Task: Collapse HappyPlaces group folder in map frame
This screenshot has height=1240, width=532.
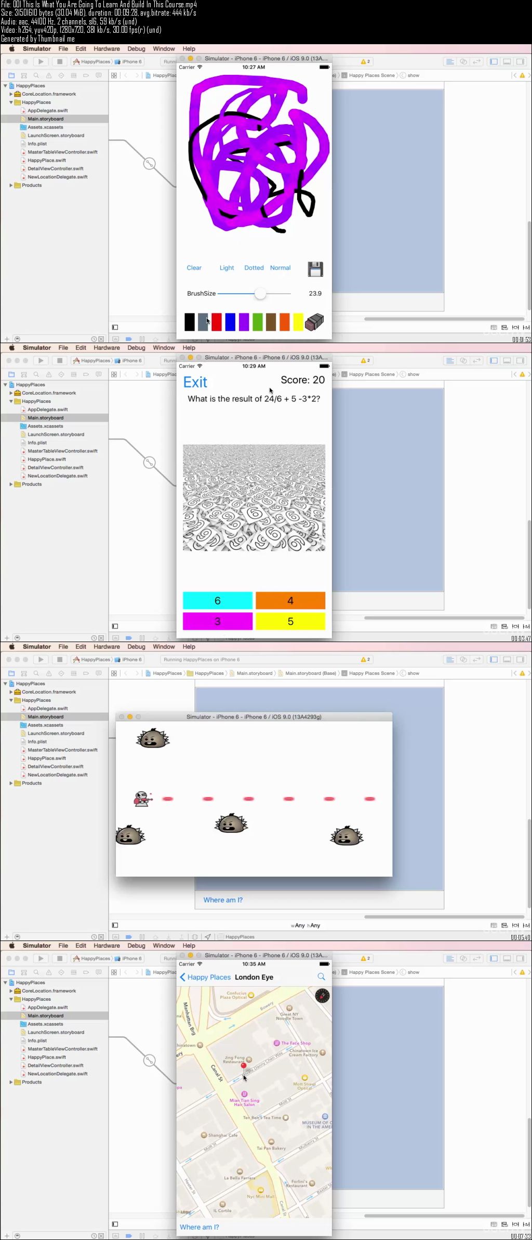Action: [x=11, y=999]
